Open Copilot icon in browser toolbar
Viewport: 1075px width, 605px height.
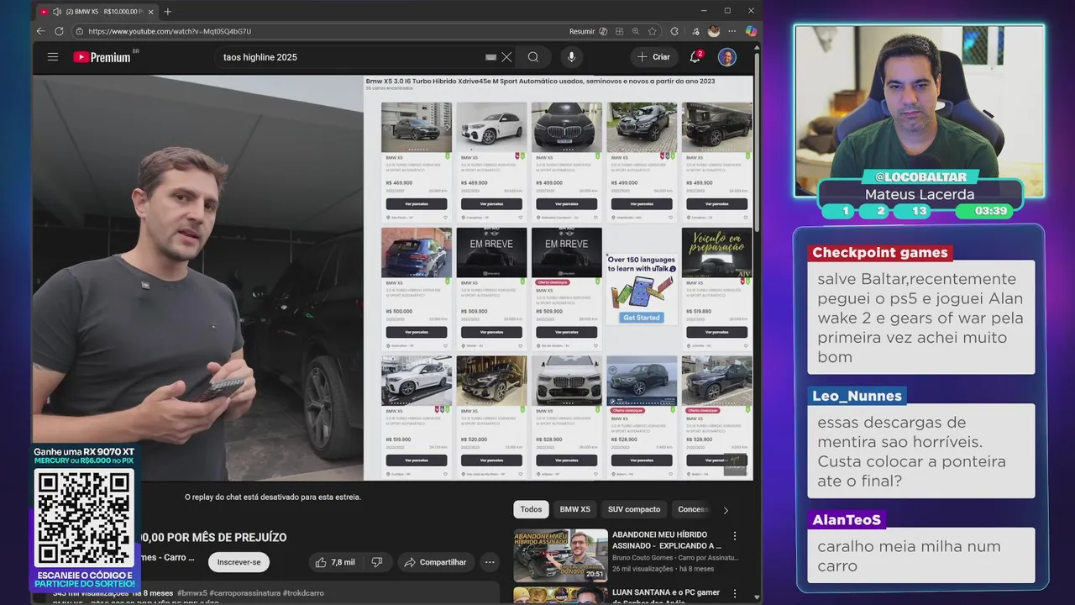click(751, 31)
